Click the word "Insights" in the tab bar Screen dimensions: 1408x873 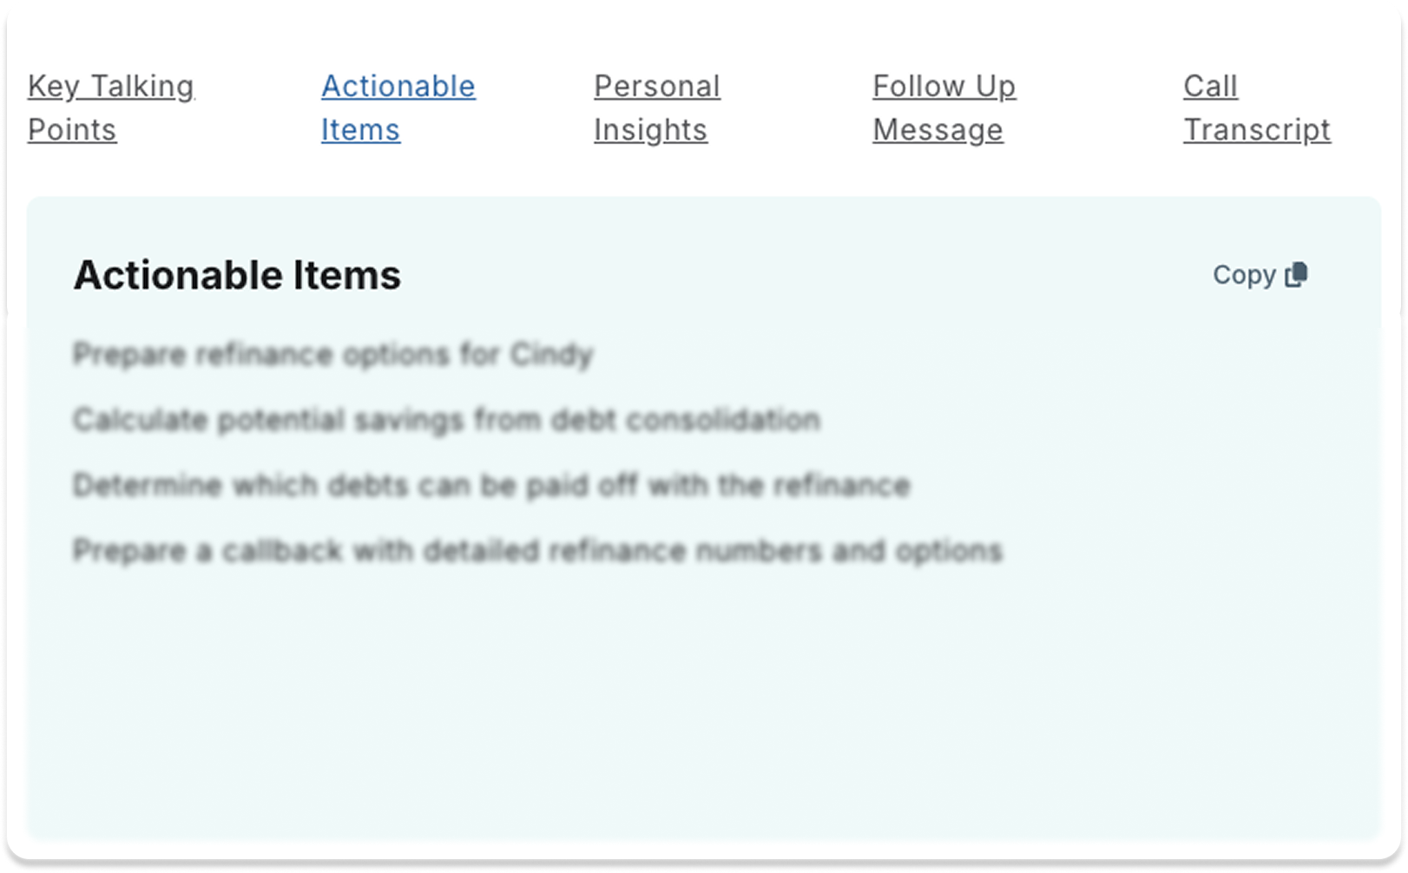pyautogui.click(x=650, y=130)
